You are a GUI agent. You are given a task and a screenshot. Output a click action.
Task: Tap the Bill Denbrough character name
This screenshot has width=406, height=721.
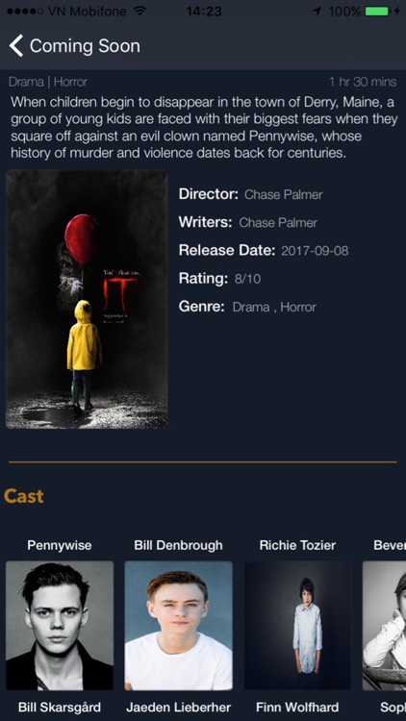(179, 545)
